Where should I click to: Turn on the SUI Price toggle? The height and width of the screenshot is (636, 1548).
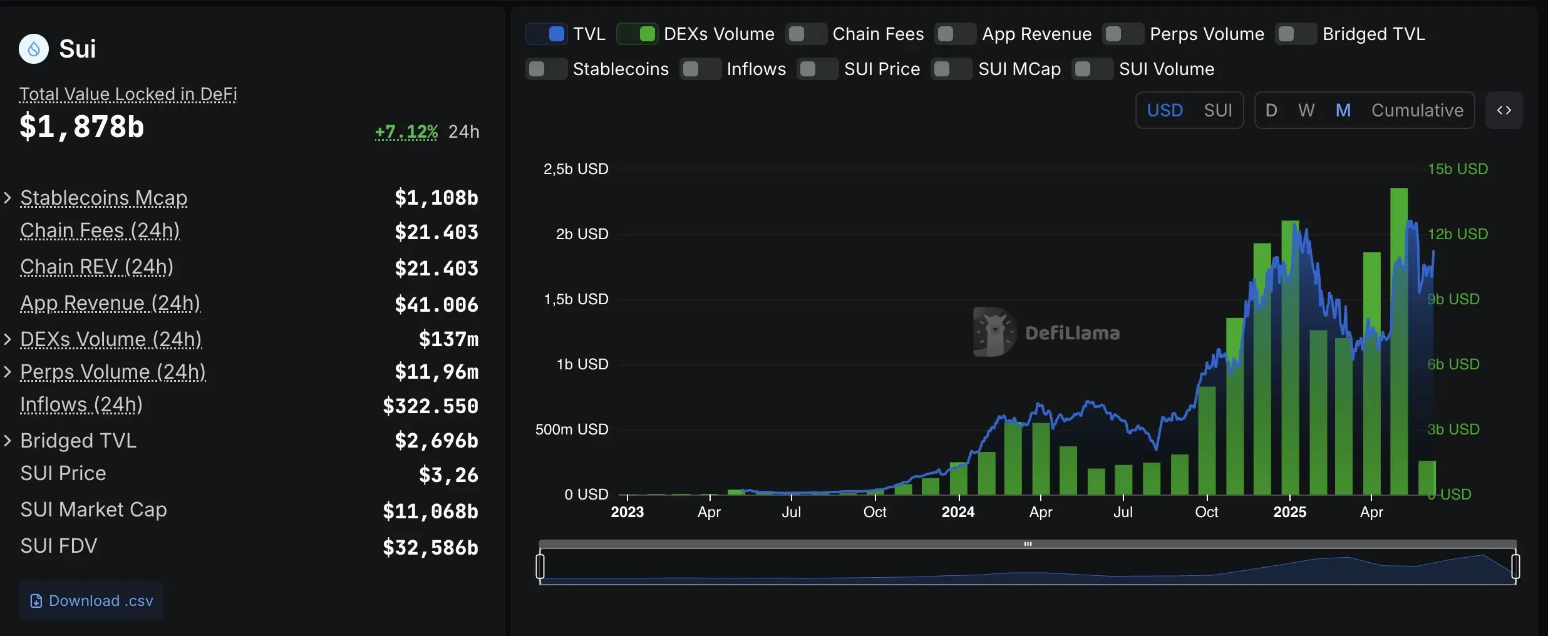817,69
